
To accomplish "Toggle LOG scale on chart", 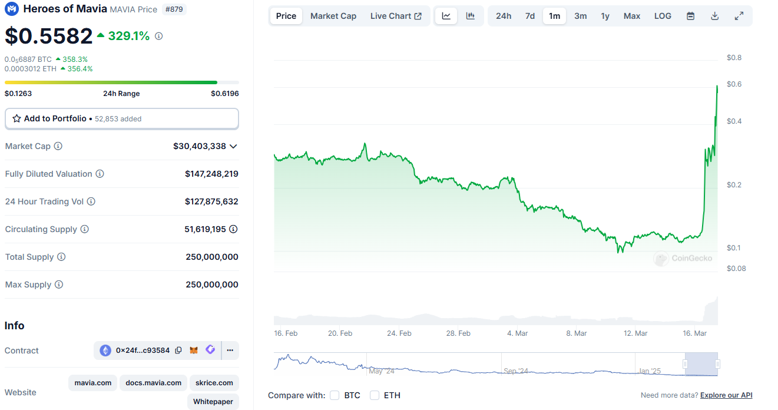I will pyautogui.click(x=663, y=16).
